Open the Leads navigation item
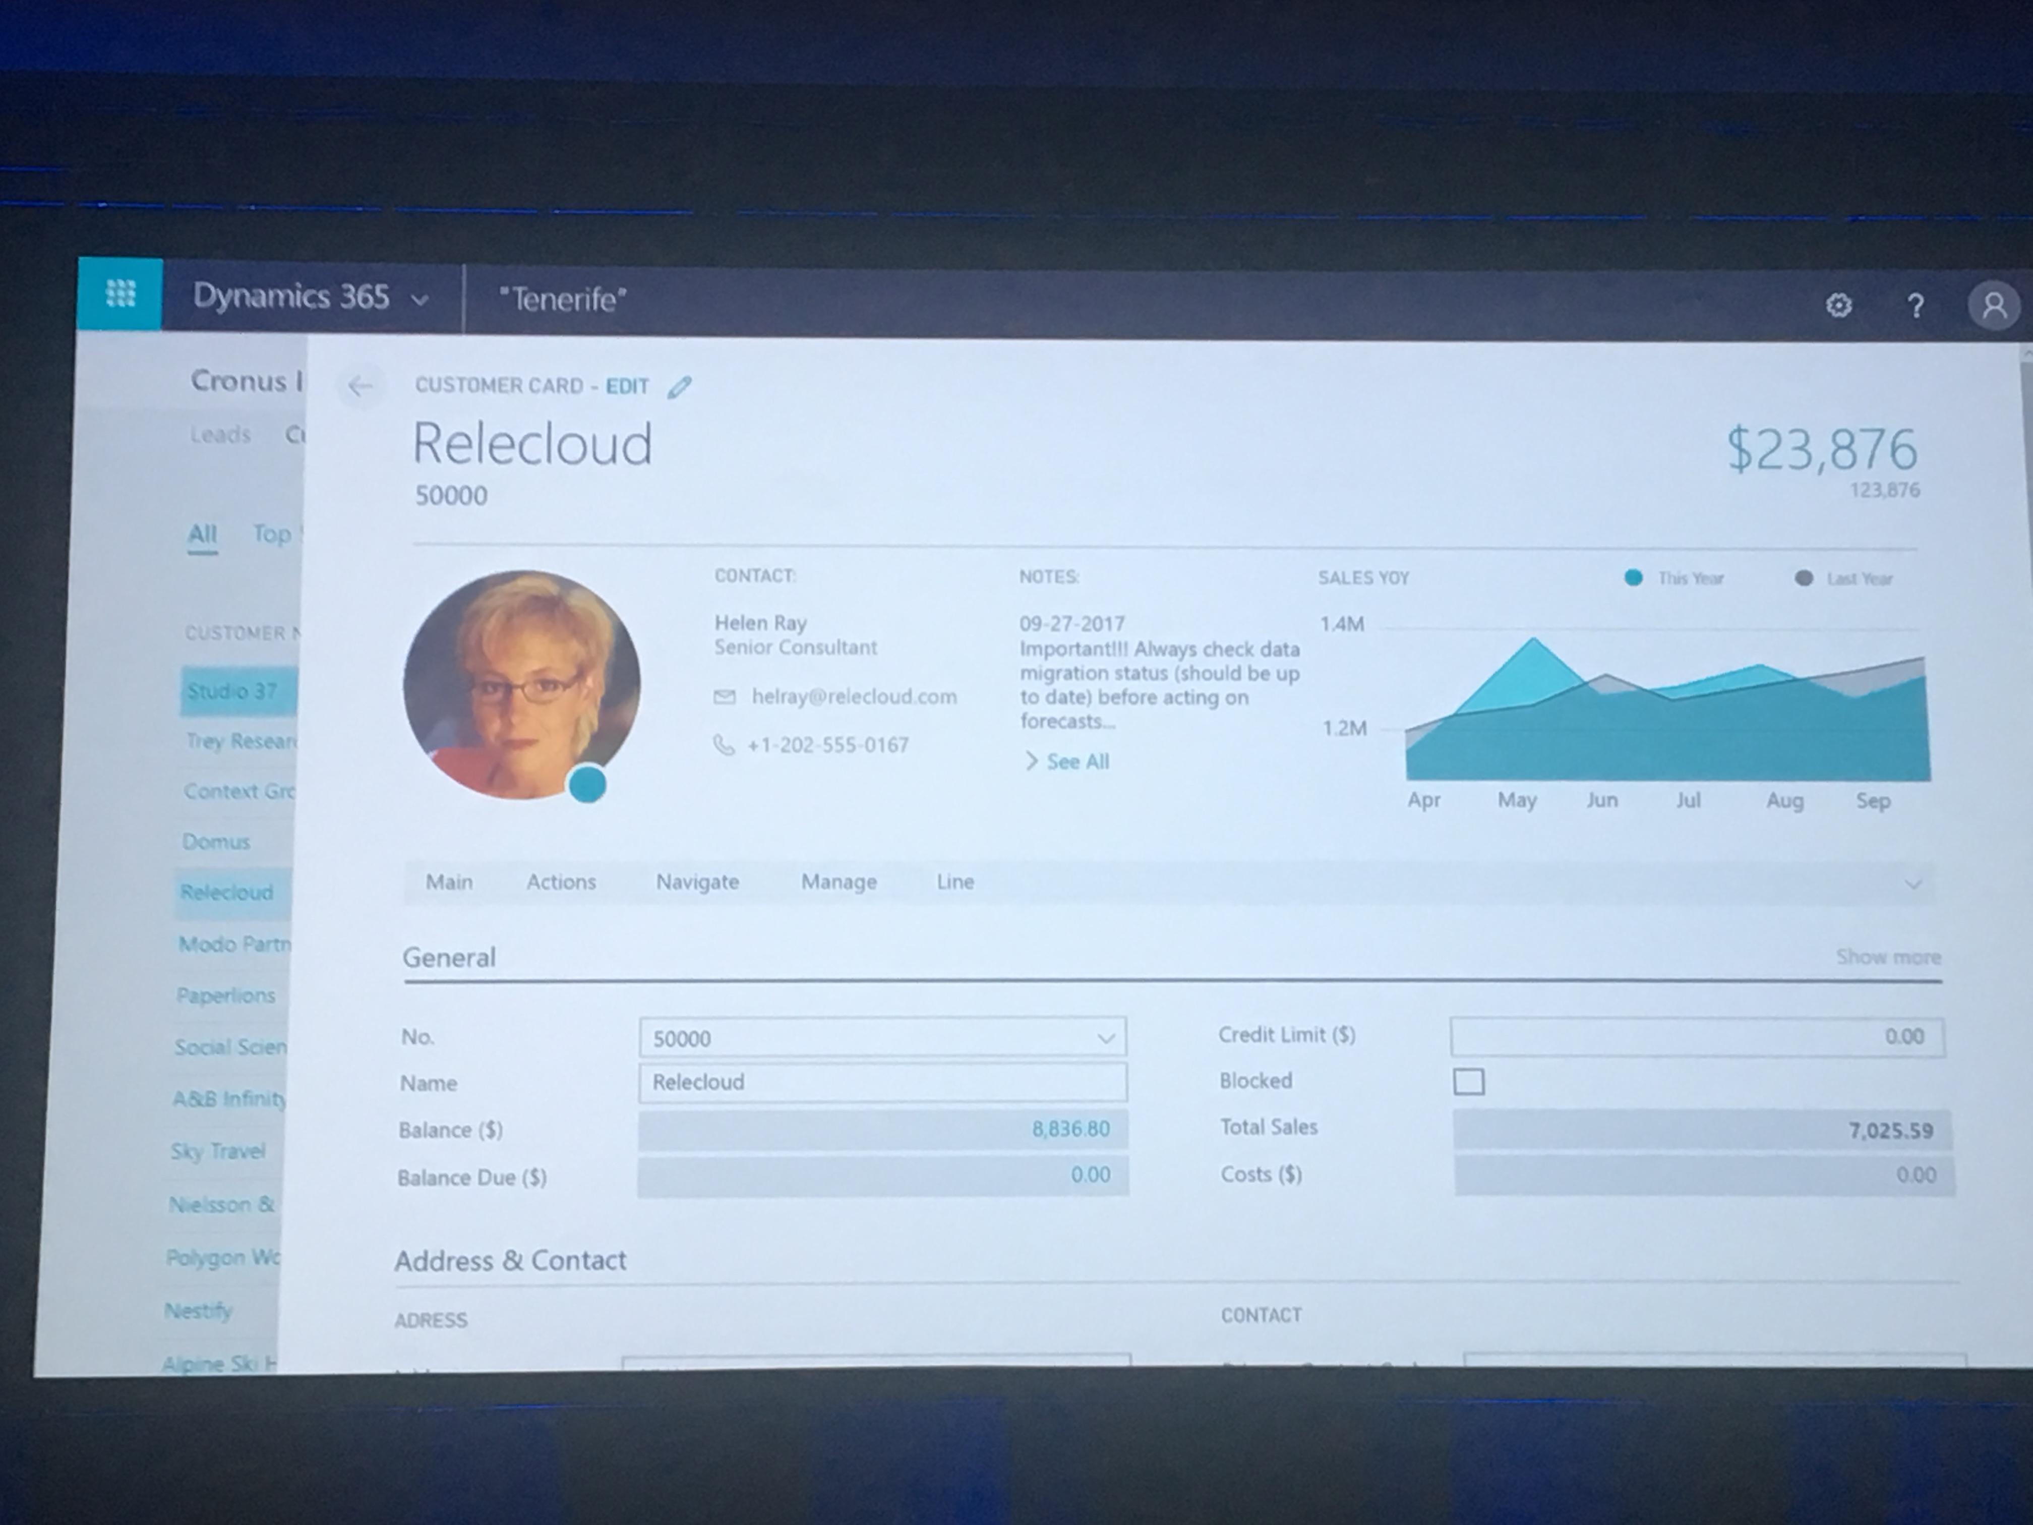2033x1525 pixels. click(x=220, y=434)
